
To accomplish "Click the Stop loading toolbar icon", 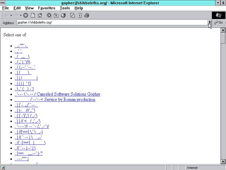I will pos(26,15).
